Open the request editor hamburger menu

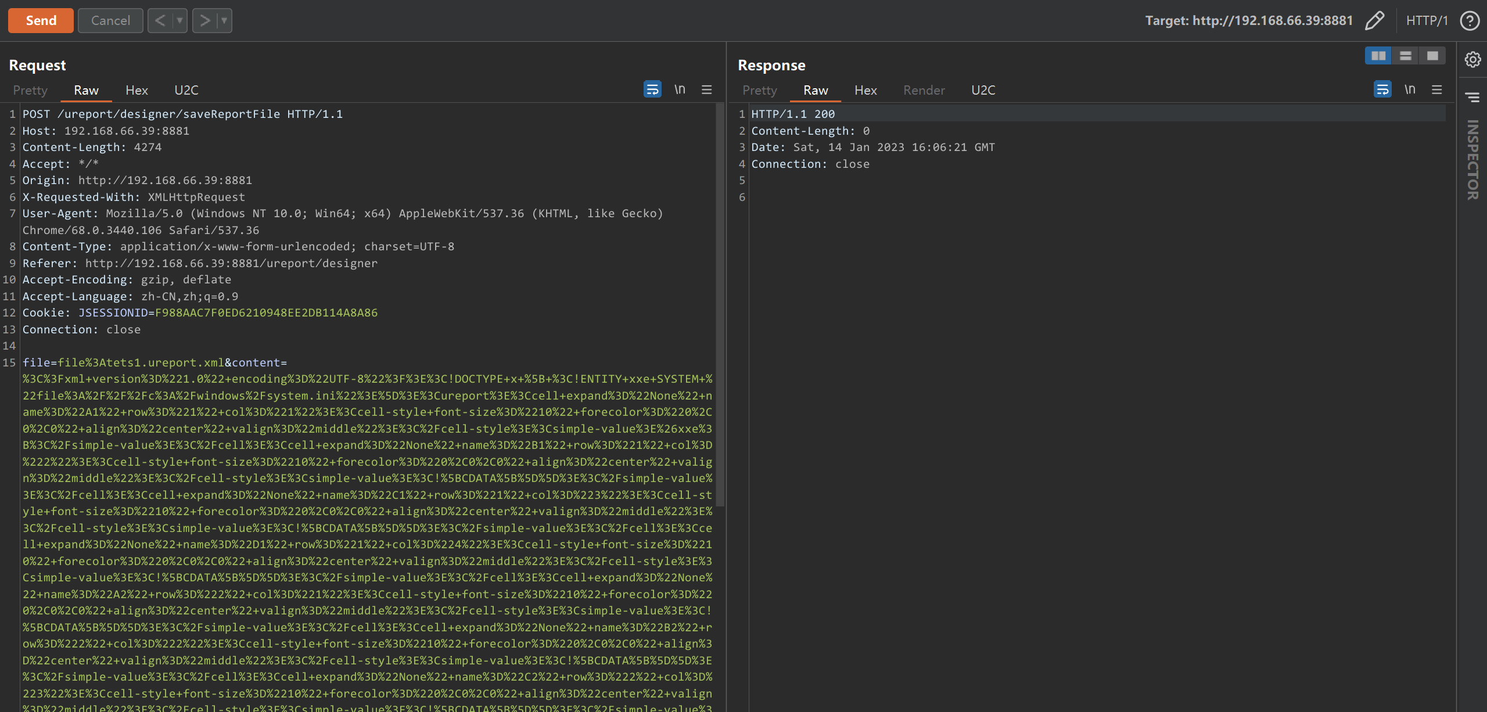pyautogui.click(x=706, y=90)
